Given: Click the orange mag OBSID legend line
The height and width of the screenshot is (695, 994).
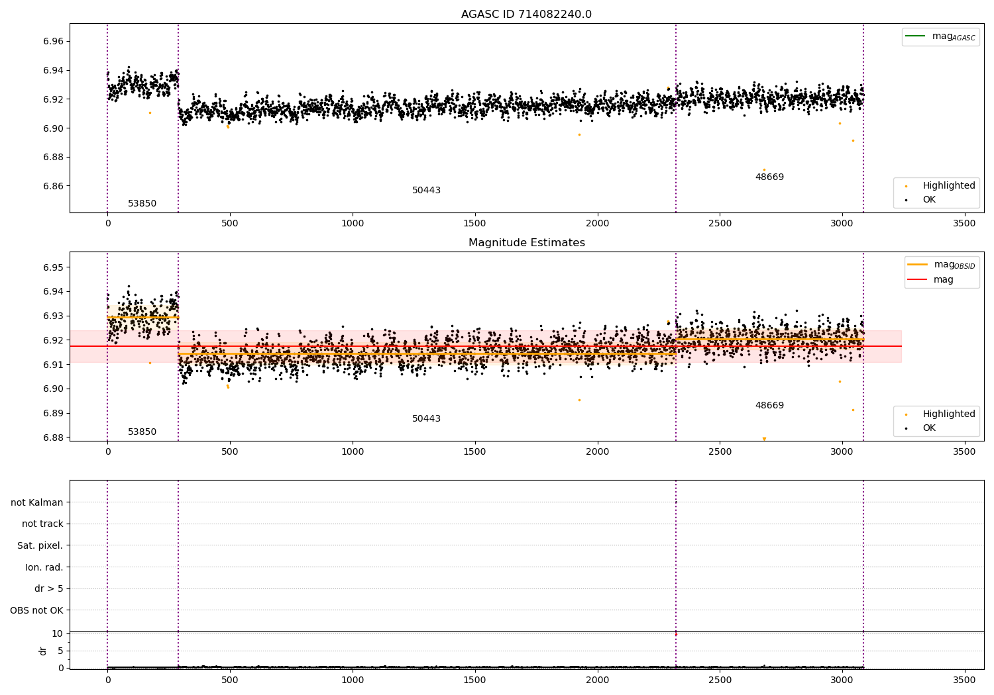Looking at the screenshot, I should click(x=917, y=264).
